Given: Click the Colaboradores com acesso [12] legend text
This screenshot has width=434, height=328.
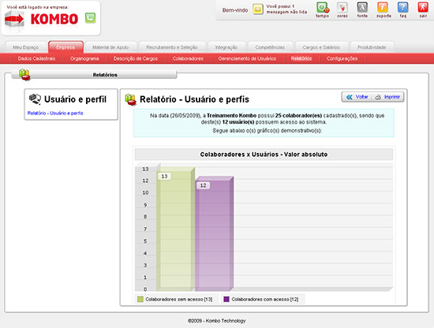Looking at the screenshot, I should coord(265,300).
